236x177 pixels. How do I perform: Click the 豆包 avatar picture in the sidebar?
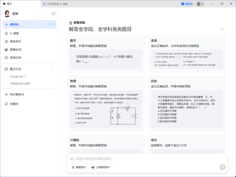[7, 13]
